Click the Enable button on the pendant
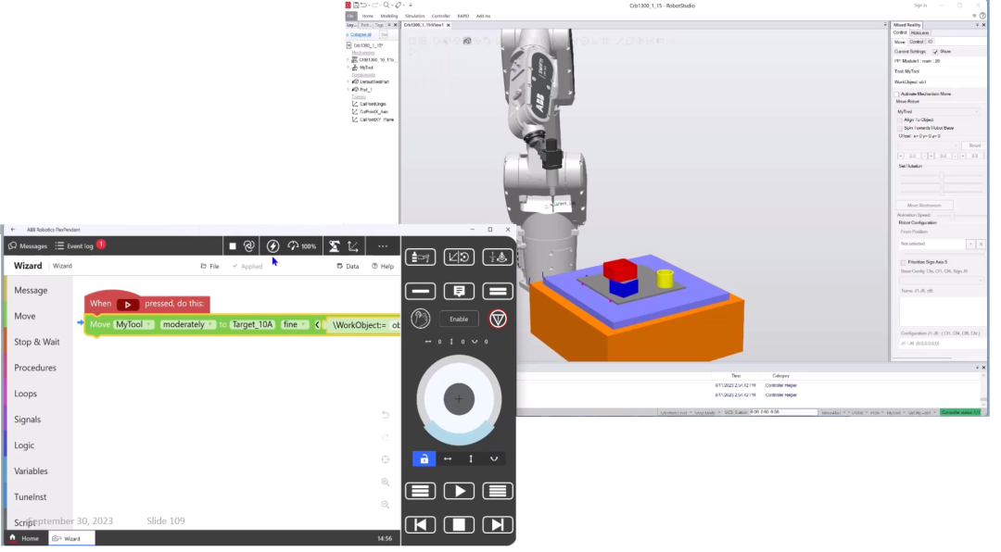The image size is (1001, 552). (459, 319)
